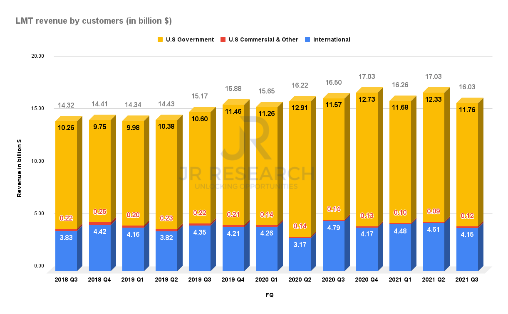Click the 14.32 total above 2018 Q3
Image resolution: width=508 pixels, height=314 pixels.
tap(66, 105)
